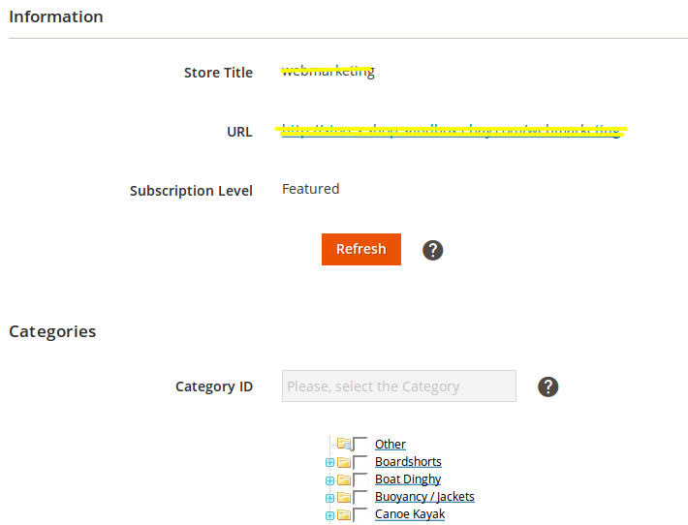
Task: Click the Other folder search icon
Action: [x=343, y=445]
